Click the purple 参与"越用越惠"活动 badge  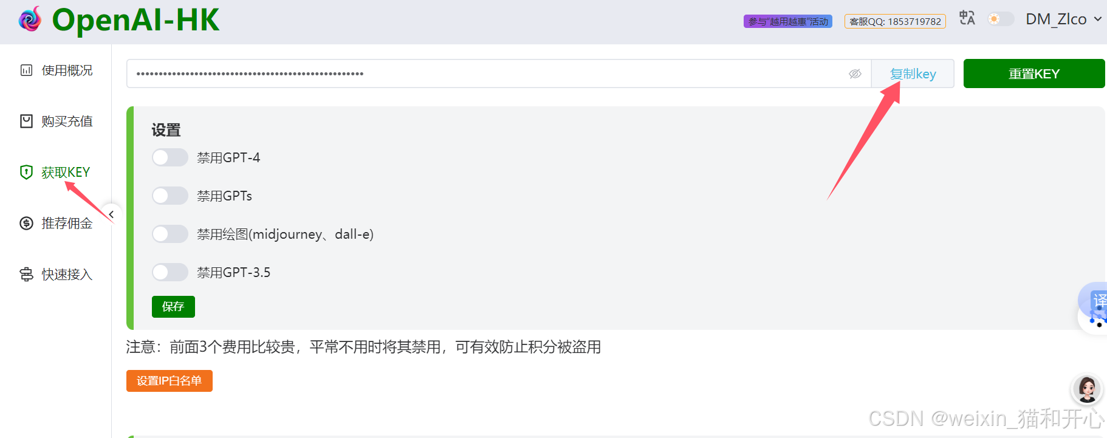(x=788, y=21)
